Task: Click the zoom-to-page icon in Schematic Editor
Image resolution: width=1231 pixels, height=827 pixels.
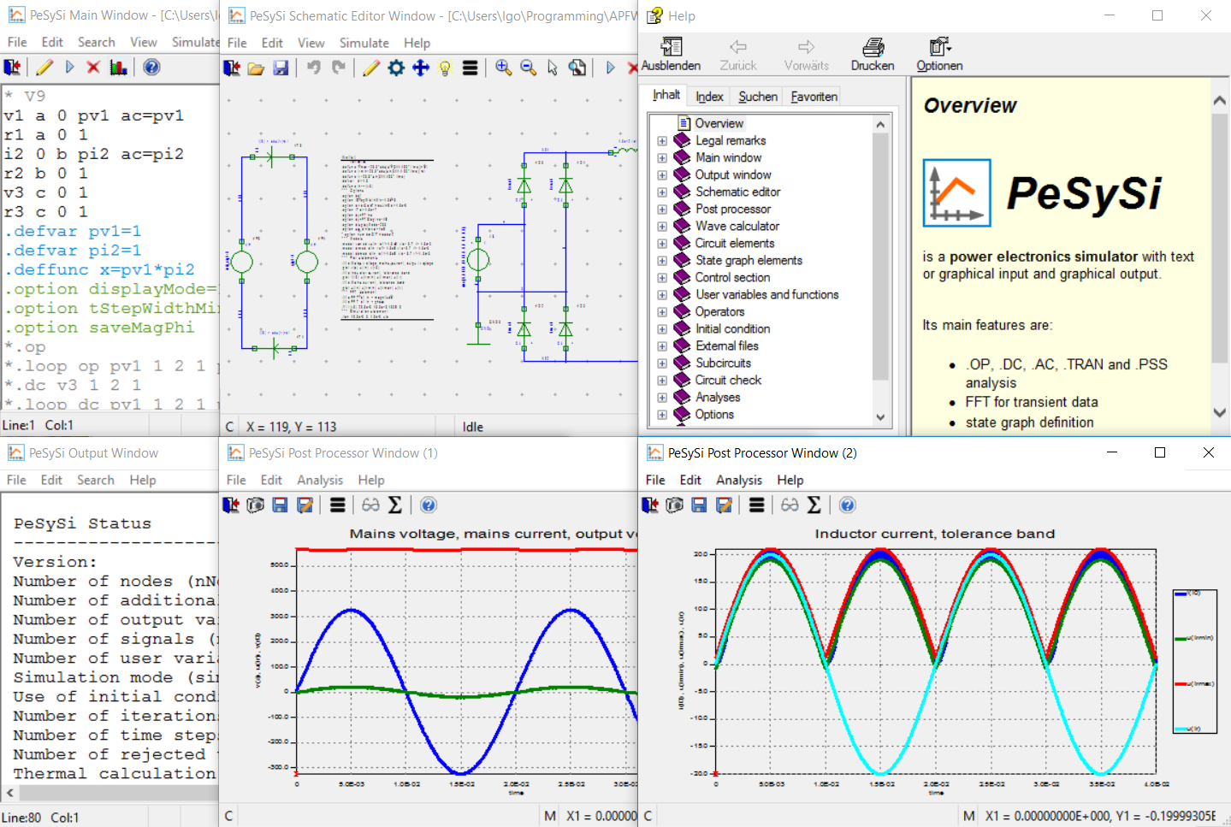Action: tap(577, 68)
